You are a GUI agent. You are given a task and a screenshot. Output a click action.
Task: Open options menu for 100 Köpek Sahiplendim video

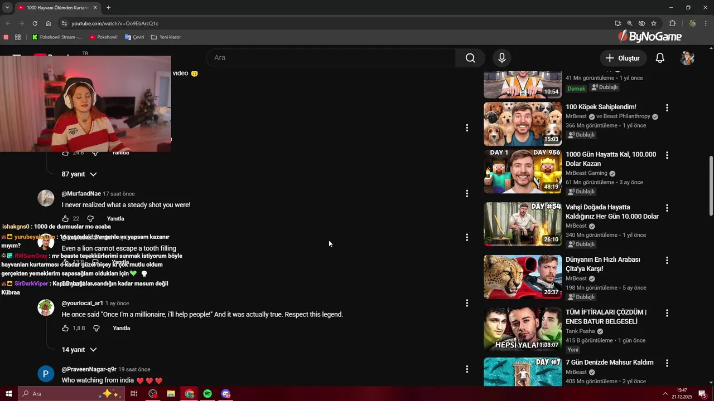(667, 108)
